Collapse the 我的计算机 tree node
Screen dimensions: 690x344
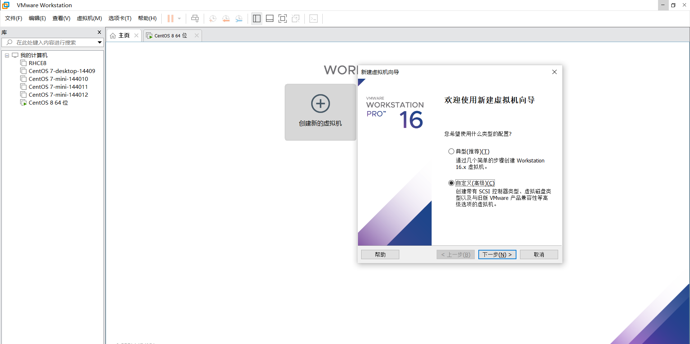click(x=7, y=55)
